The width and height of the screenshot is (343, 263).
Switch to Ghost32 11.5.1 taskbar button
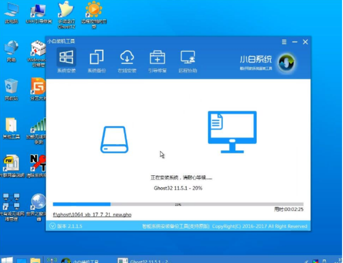click(x=145, y=260)
